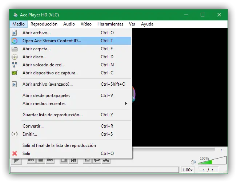This screenshot has height=183, width=237.
Task: Select Open Ace Stream Content ID...
Action: coord(71,41)
